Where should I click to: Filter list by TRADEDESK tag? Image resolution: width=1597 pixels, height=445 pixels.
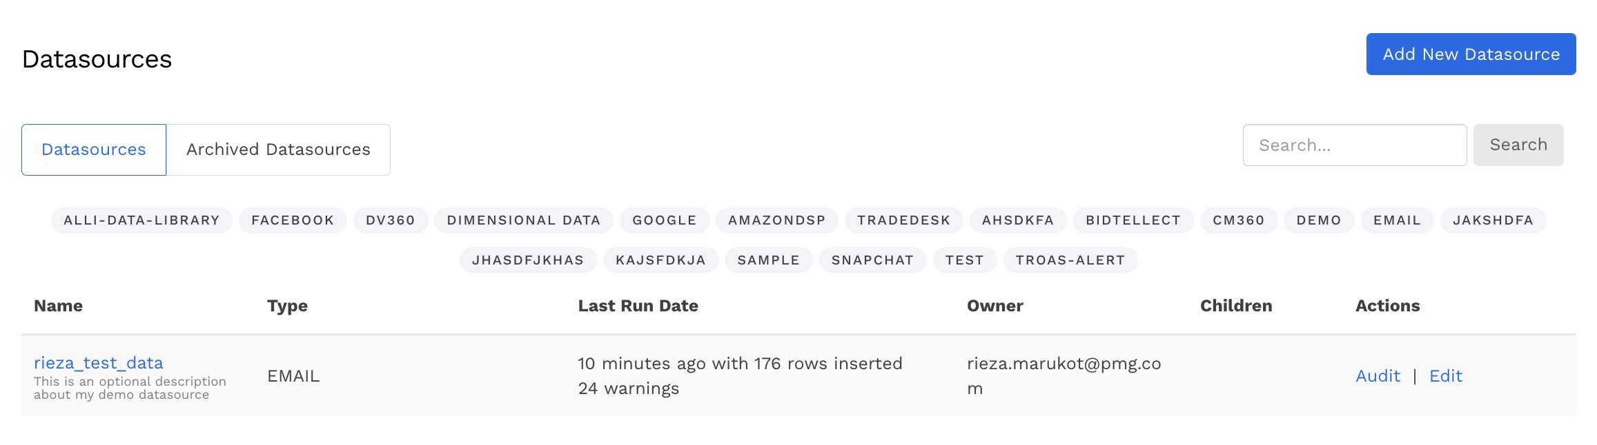[903, 220]
